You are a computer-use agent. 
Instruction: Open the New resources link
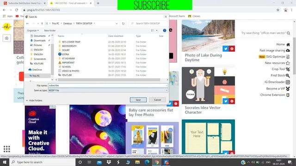[277, 63]
